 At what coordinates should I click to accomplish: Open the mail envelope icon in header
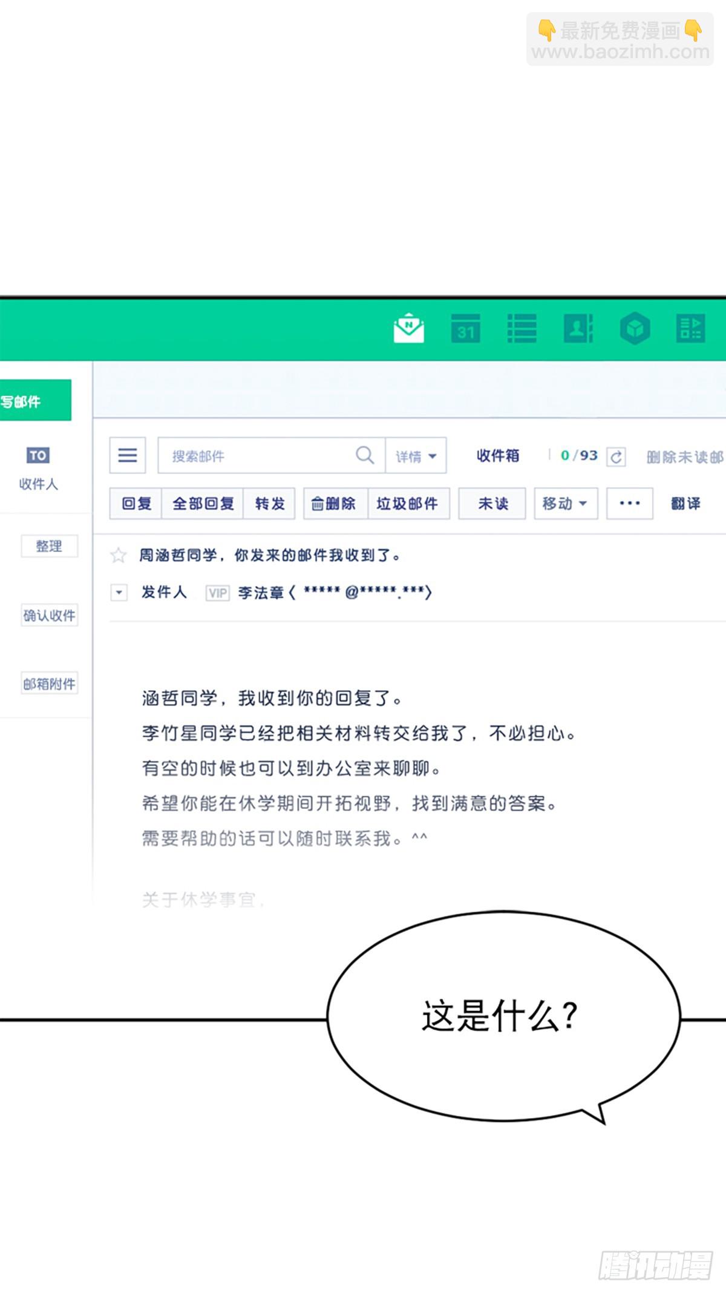pyautogui.click(x=409, y=329)
